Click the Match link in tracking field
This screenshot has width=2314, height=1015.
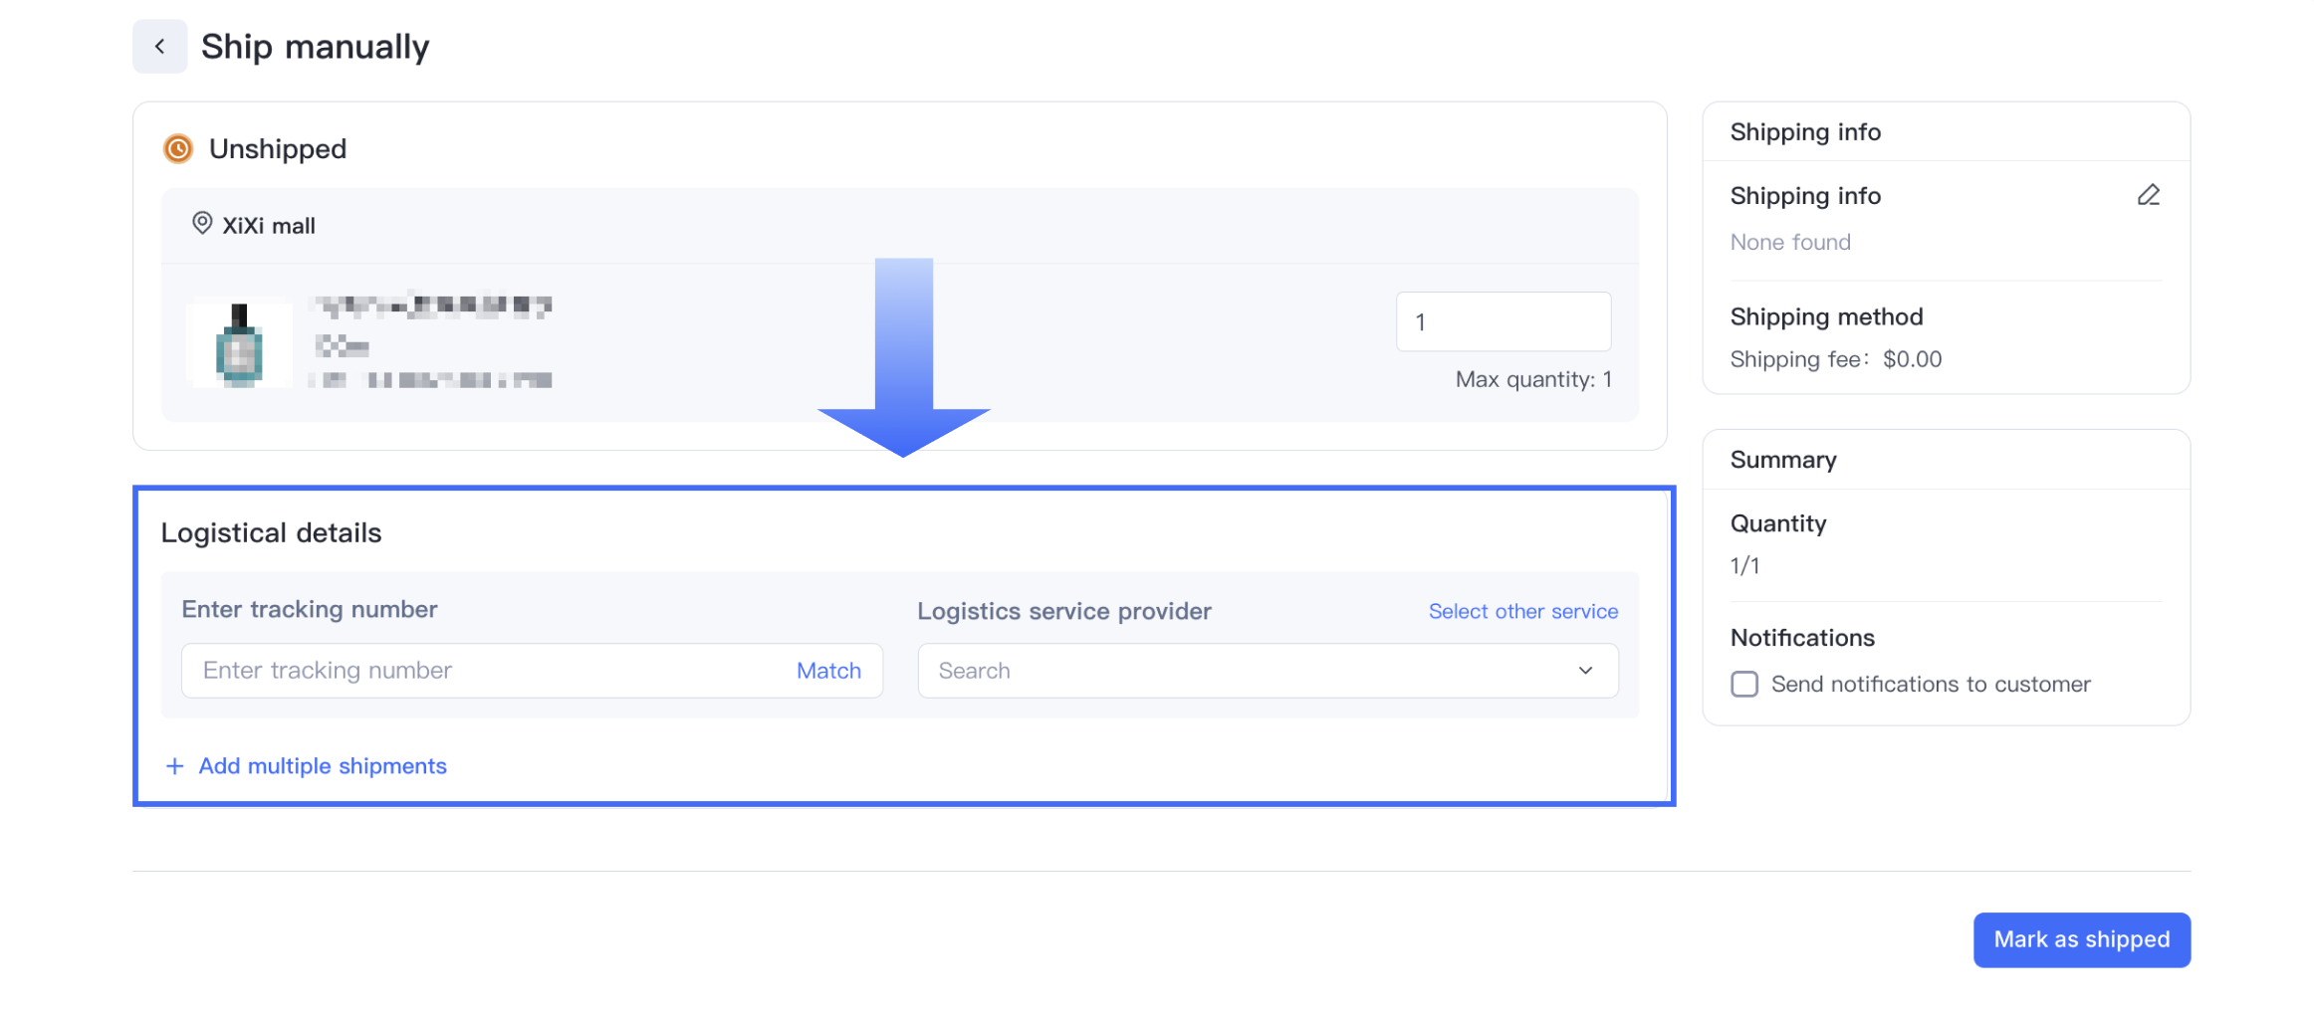(828, 671)
